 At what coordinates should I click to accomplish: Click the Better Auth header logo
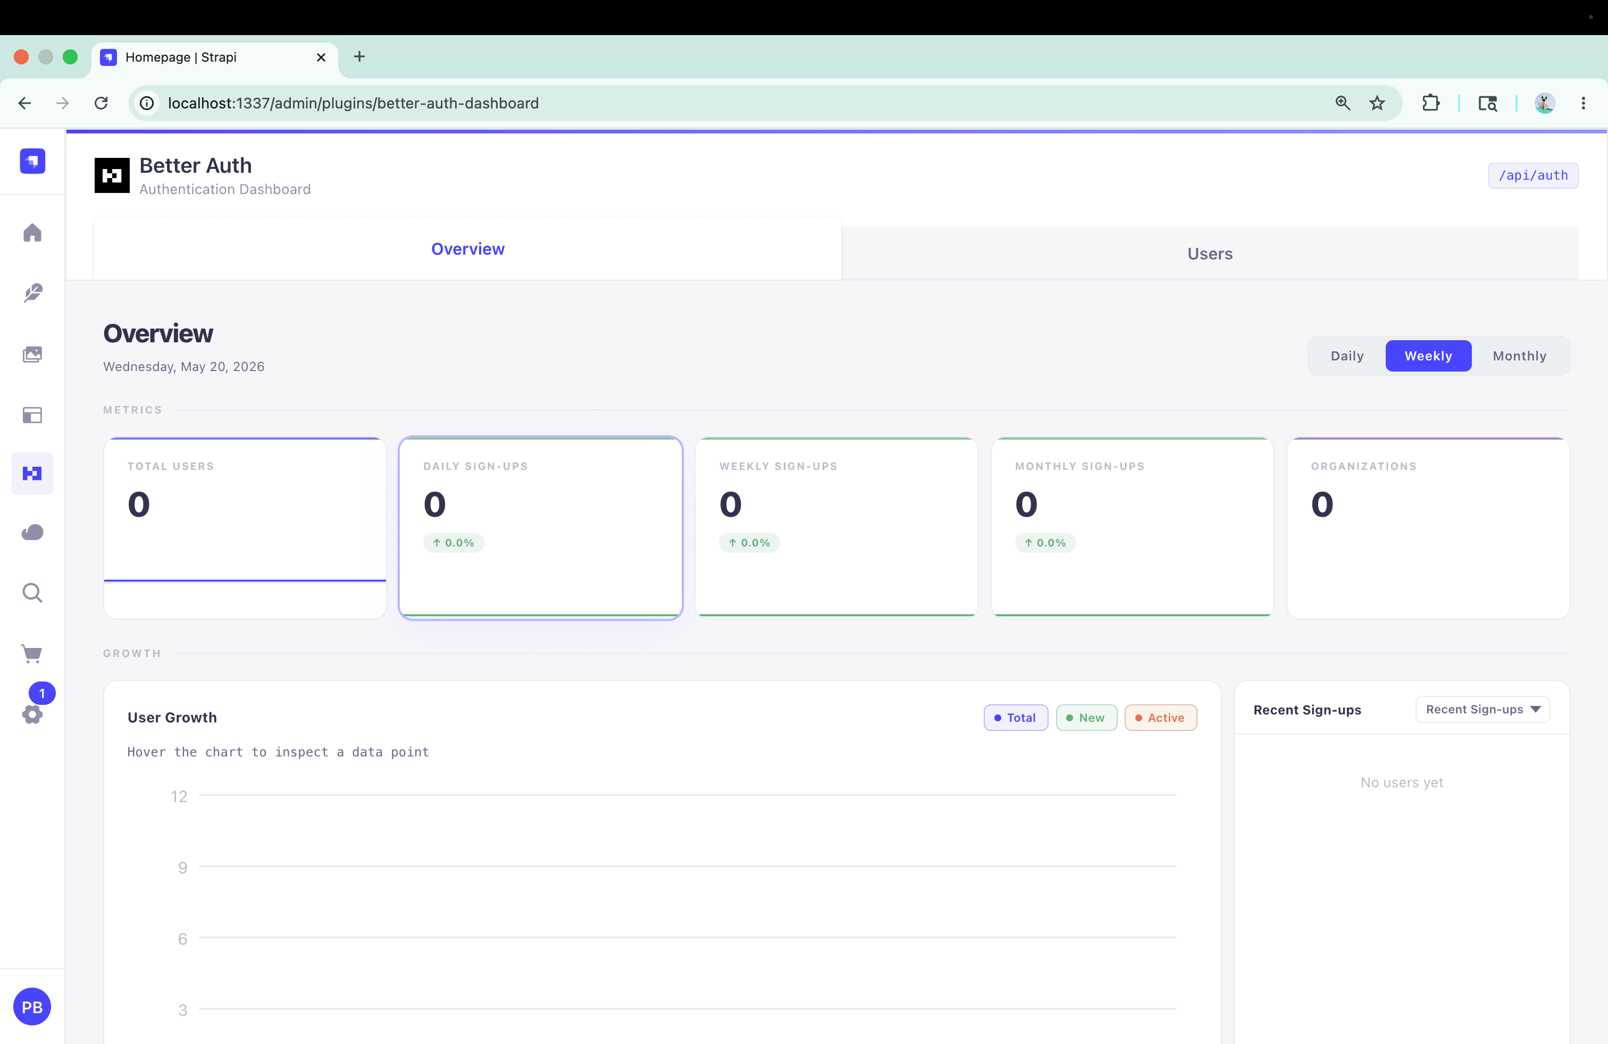pyautogui.click(x=112, y=175)
